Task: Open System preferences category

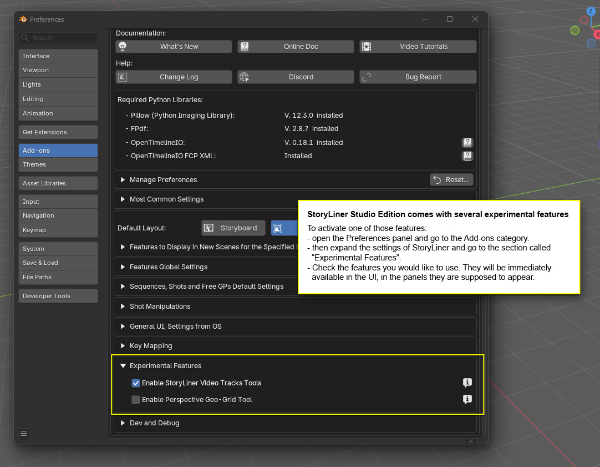Action: pos(58,249)
